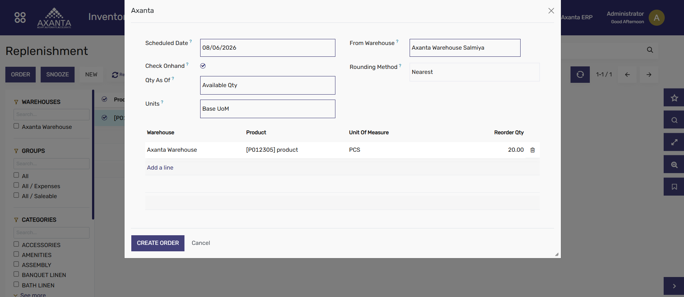Open the Scheduled Date picker field
Image resolution: width=684 pixels, height=297 pixels.
click(268, 48)
